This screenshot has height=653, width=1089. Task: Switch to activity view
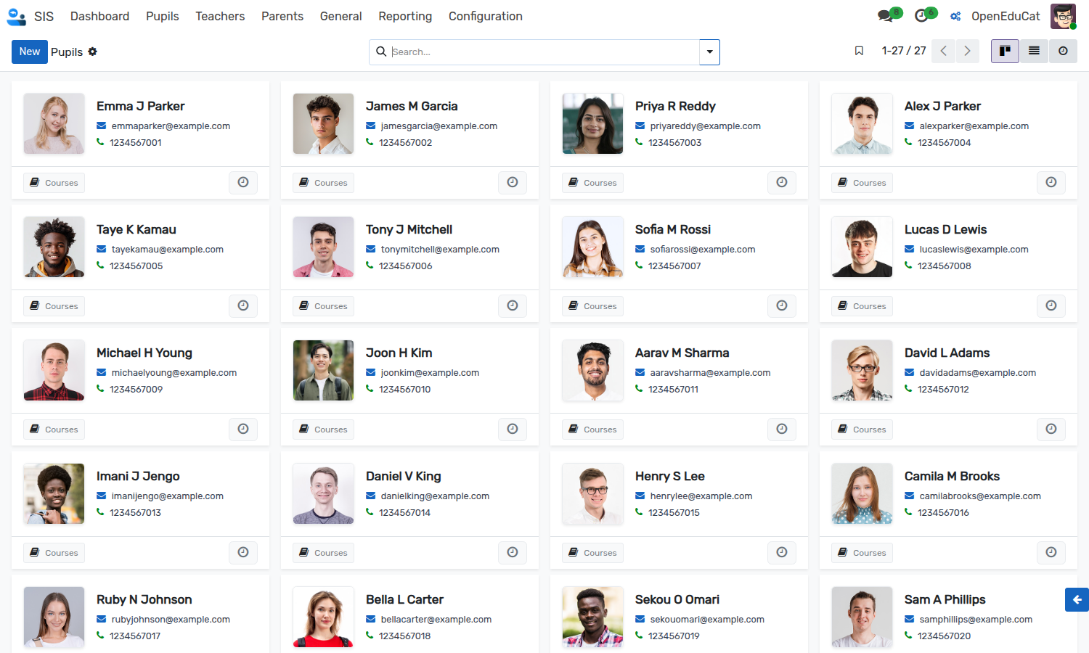[x=1063, y=51]
